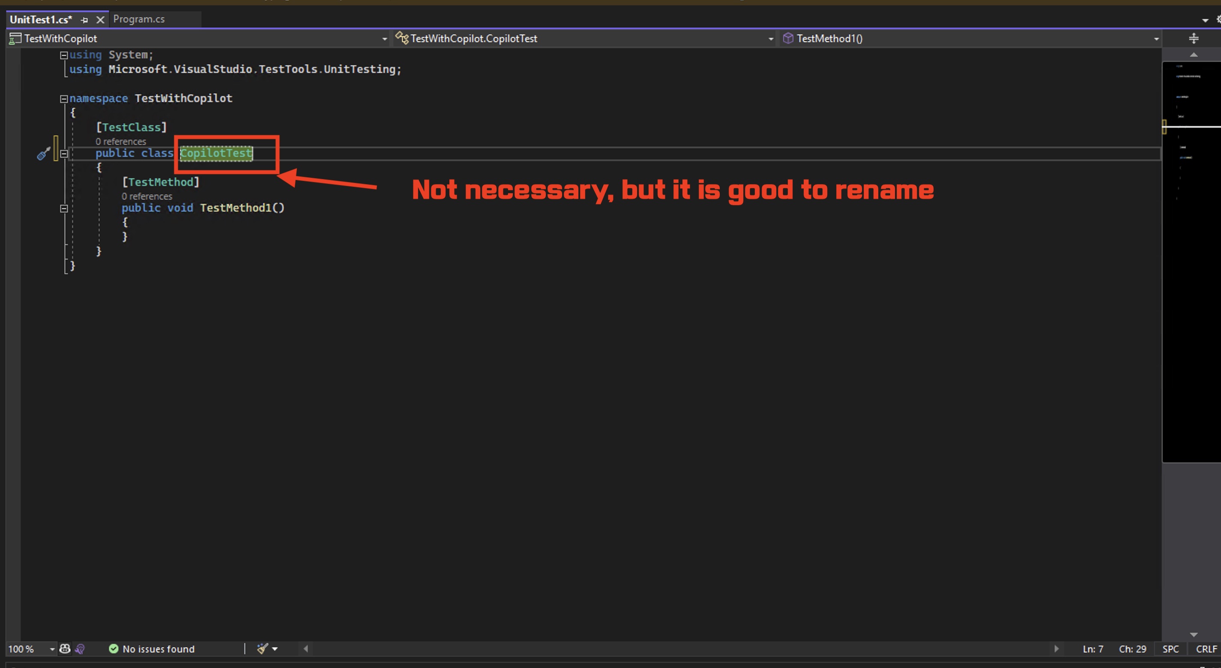Collapse the TestMethod1 method outline box
1221x668 pixels.
(64, 209)
